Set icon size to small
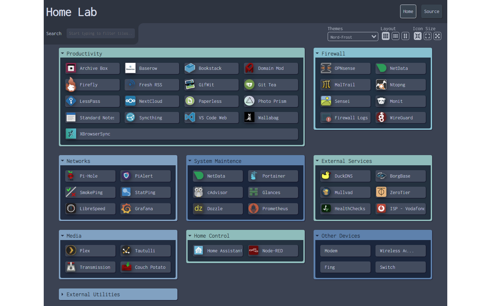This screenshot has height=306, width=491. point(418,36)
